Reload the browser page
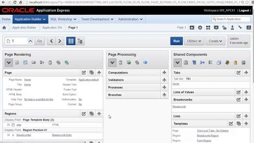Image resolution: width=254 pixels, height=143 pixels. click(x=15, y=2)
